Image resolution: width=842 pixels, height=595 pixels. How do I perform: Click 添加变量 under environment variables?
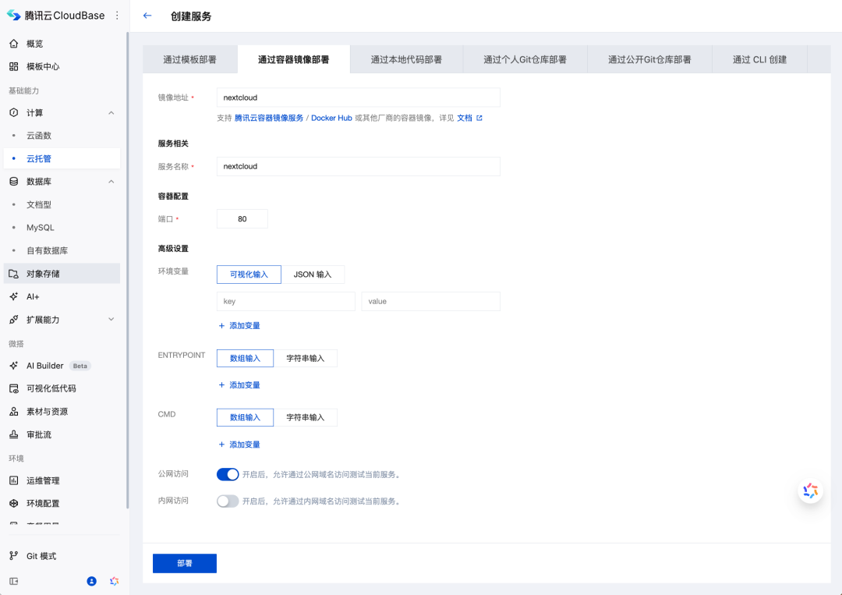(x=244, y=325)
